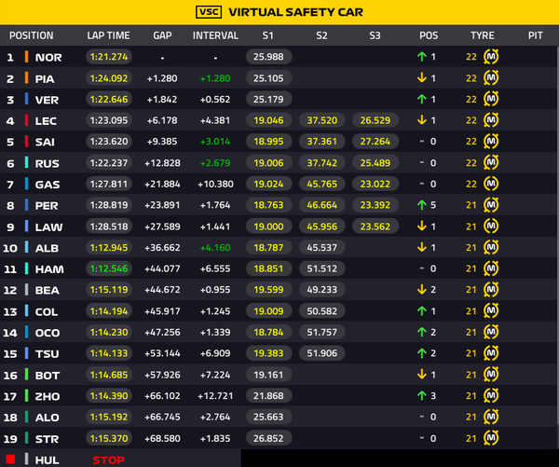Click the POSITION column header
The height and width of the screenshot is (467, 559).
(32, 35)
